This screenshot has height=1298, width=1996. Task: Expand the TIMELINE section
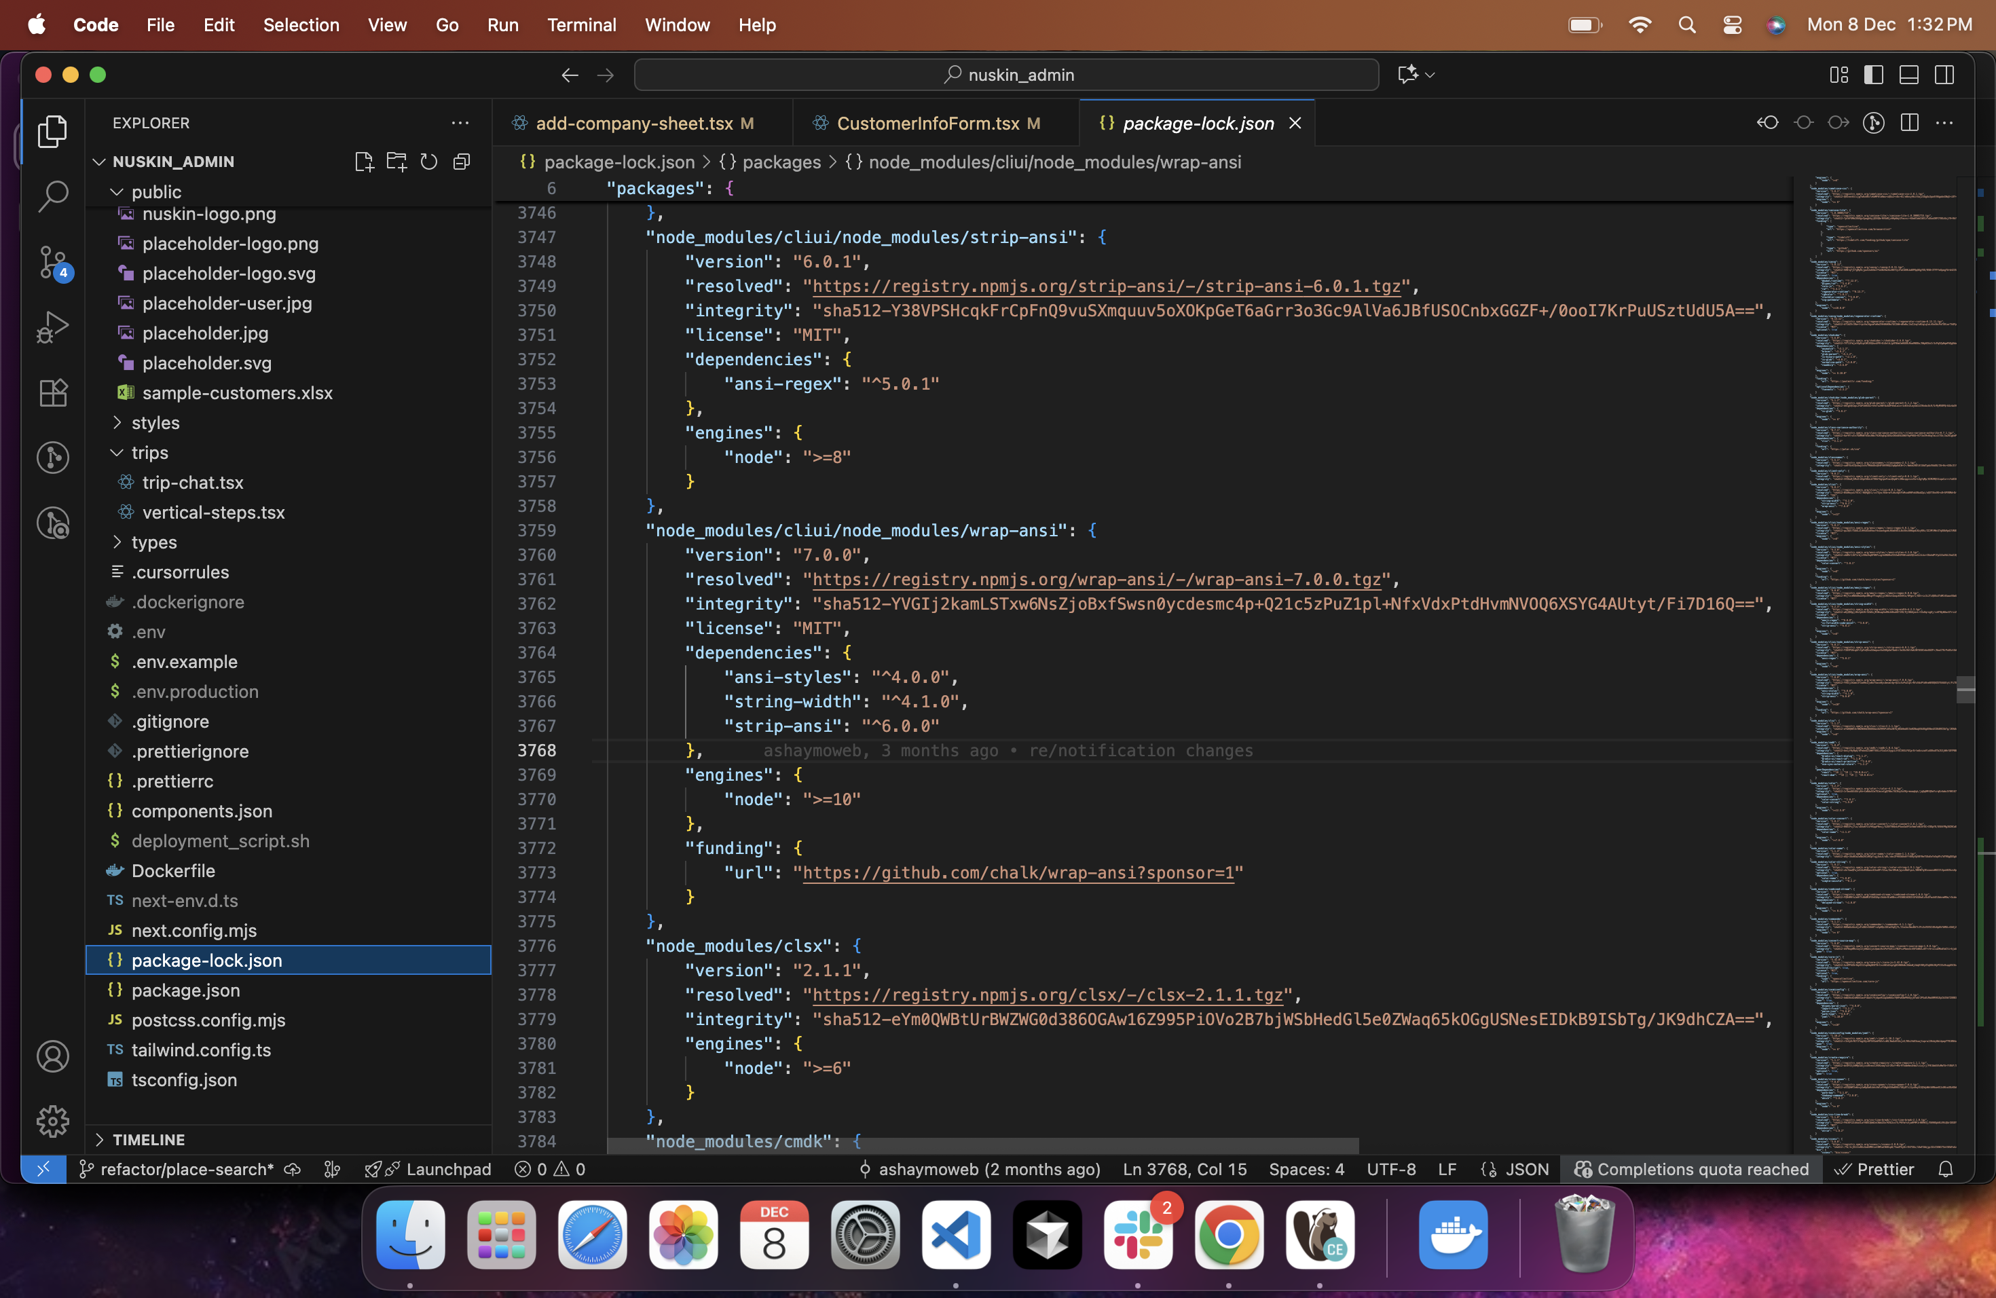149,1140
